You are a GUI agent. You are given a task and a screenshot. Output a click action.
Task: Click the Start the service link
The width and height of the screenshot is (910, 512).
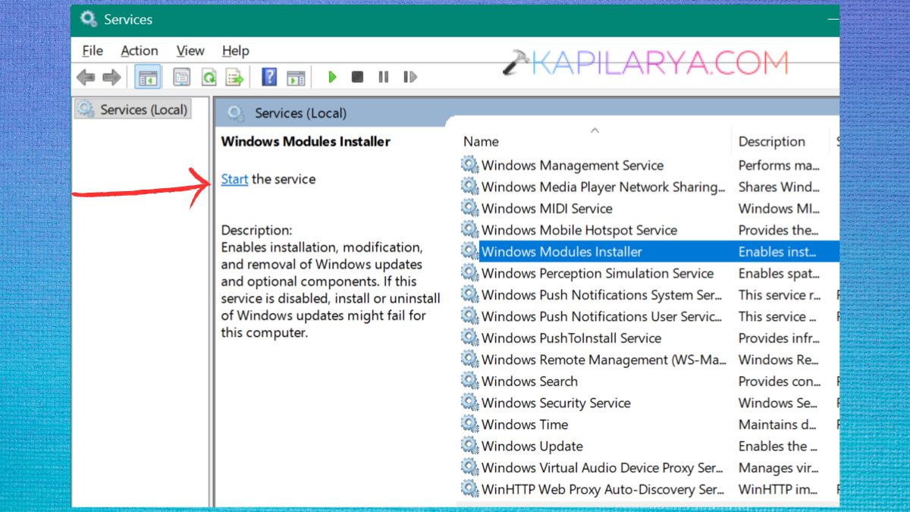pyautogui.click(x=234, y=179)
